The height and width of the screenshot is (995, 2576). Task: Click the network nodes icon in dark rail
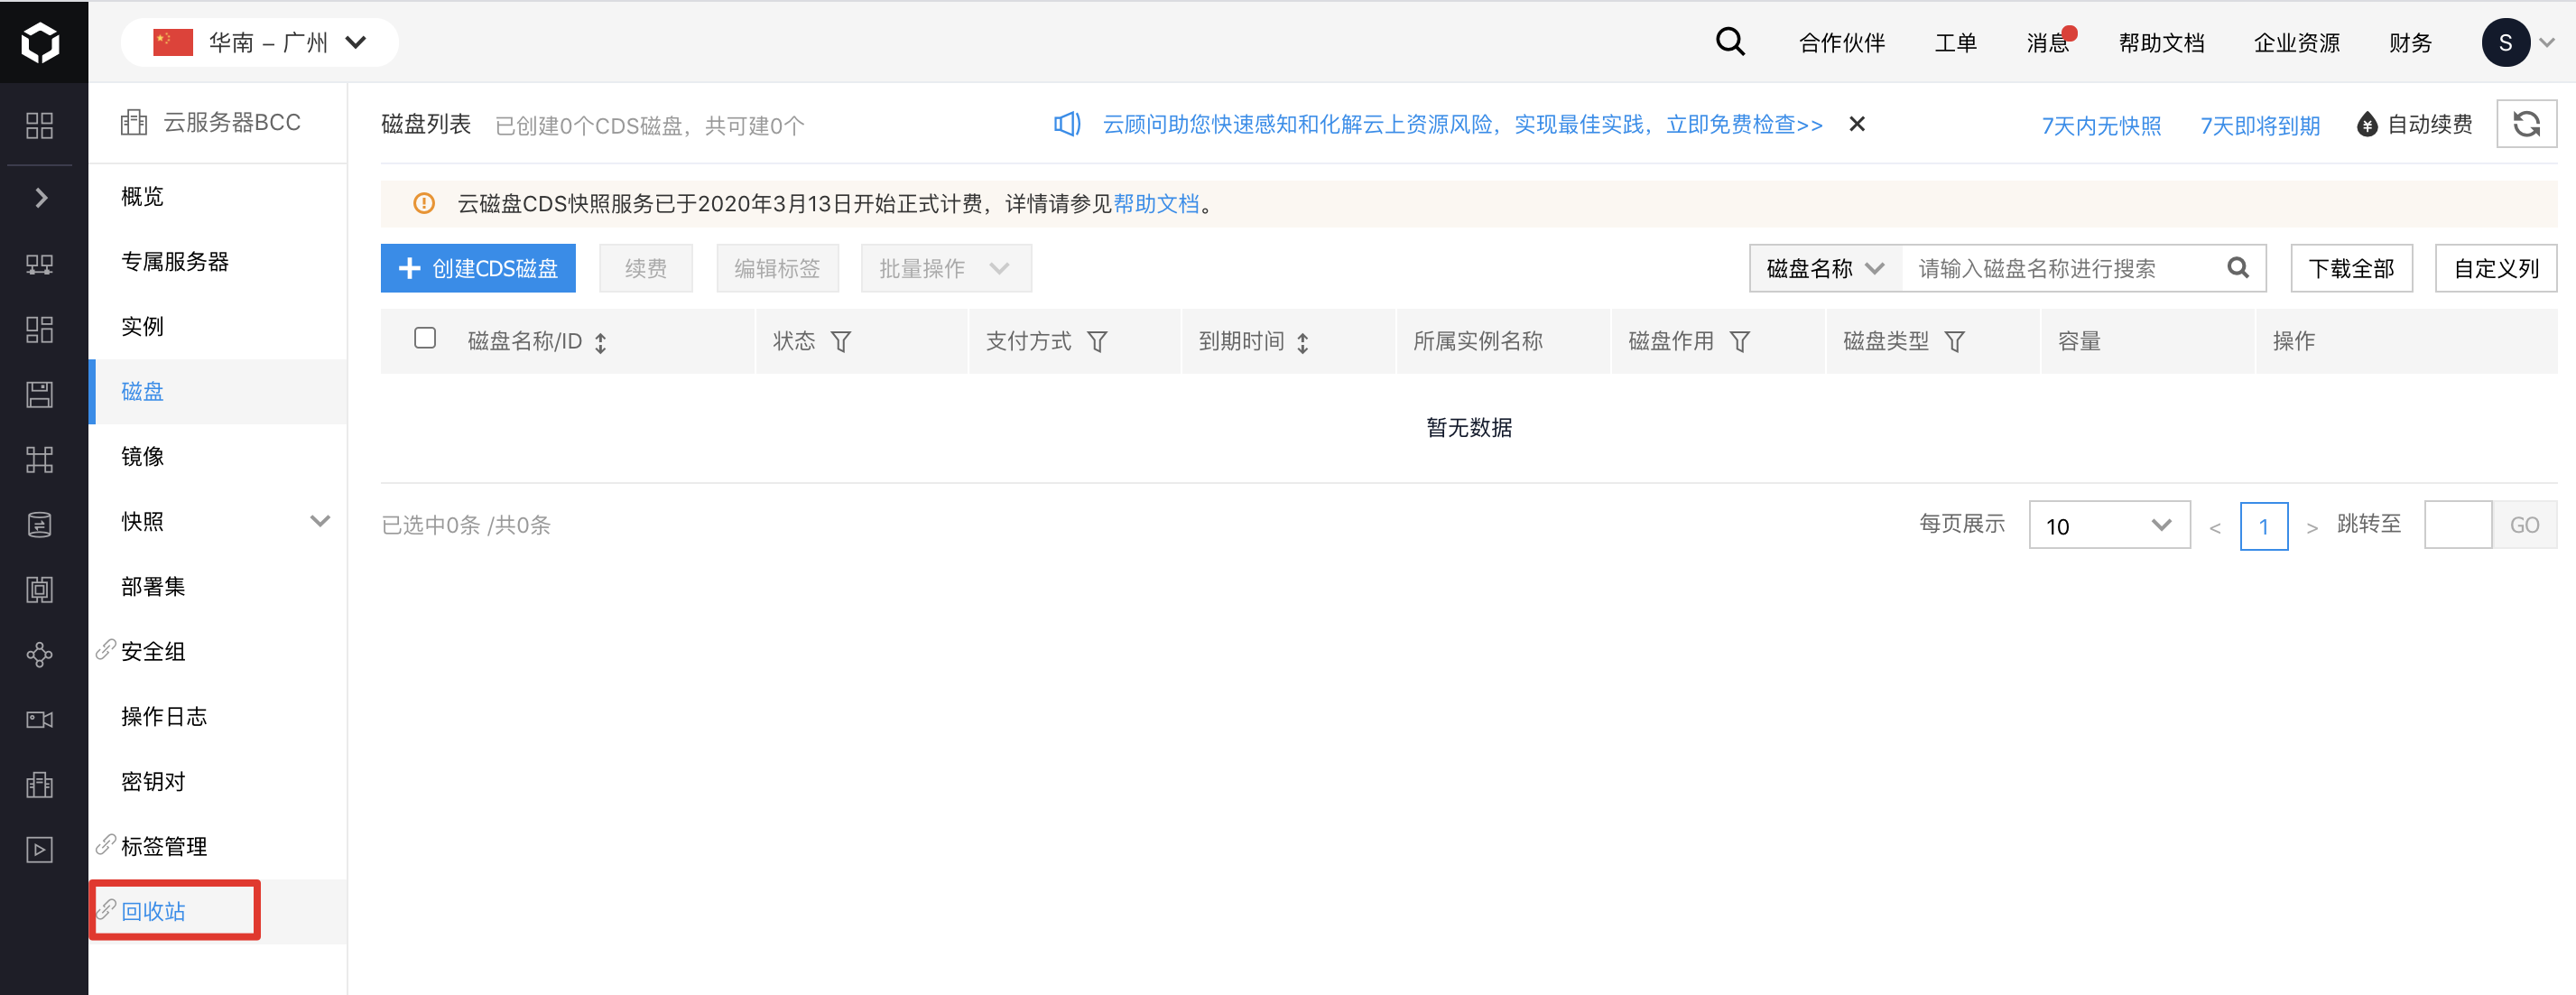pos(39,459)
